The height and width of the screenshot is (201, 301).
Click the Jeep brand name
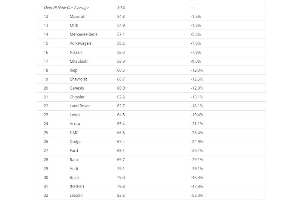coord(73,70)
